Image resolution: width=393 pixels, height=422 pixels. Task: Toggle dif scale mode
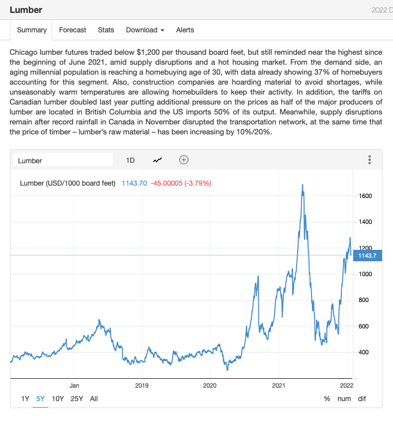tap(362, 399)
